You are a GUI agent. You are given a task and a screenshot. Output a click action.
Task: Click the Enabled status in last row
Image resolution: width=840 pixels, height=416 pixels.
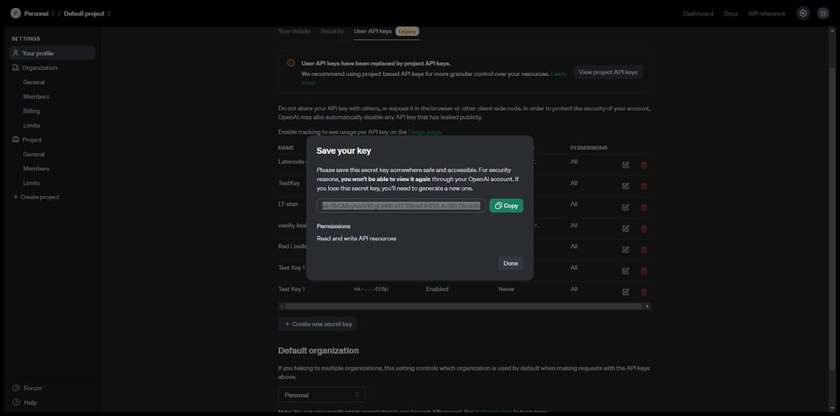[437, 289]
